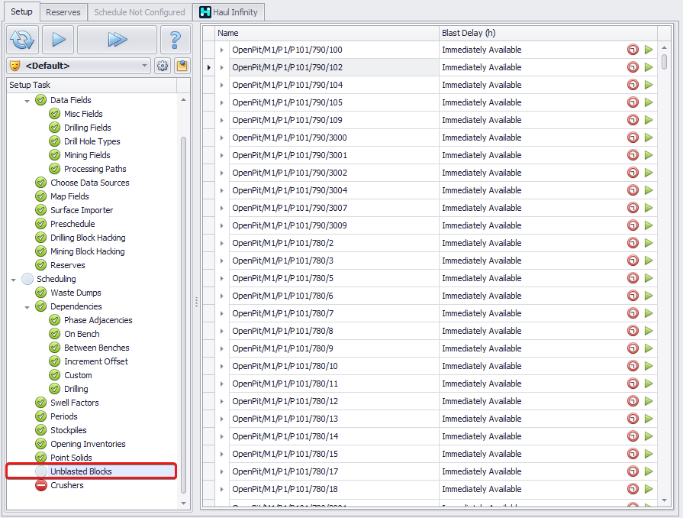The width and height of the screenshot is (683, 518).
Task: Click red reset icon for row 790/102
Action: pyautogui.click(x=633, y=67)
